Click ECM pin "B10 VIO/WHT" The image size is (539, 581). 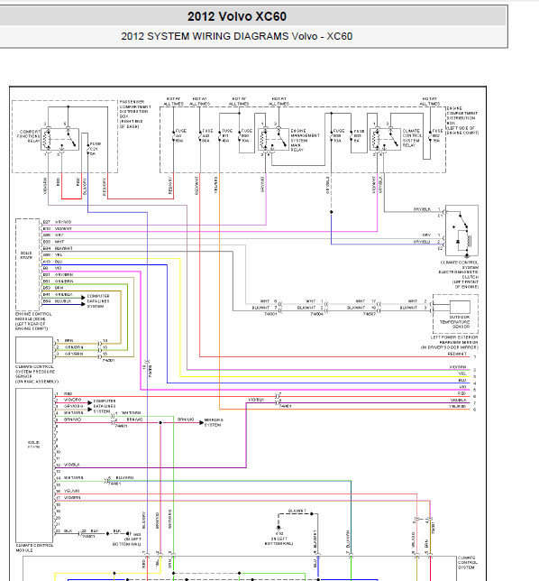coord(57,228)
